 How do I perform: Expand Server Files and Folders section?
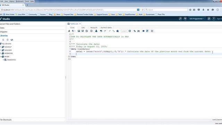(x=33, y=24)
